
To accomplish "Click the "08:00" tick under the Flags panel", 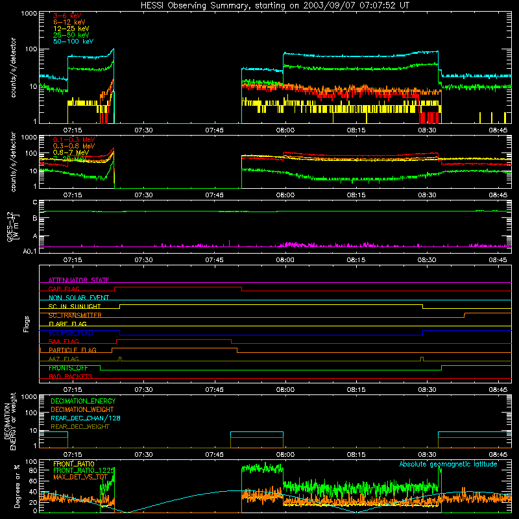I will [285, 390].
